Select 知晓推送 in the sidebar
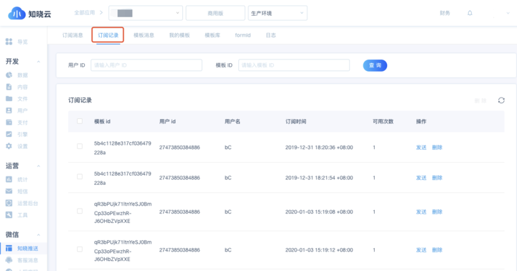This screenshot has width=517, height=271. pos(22,248)
